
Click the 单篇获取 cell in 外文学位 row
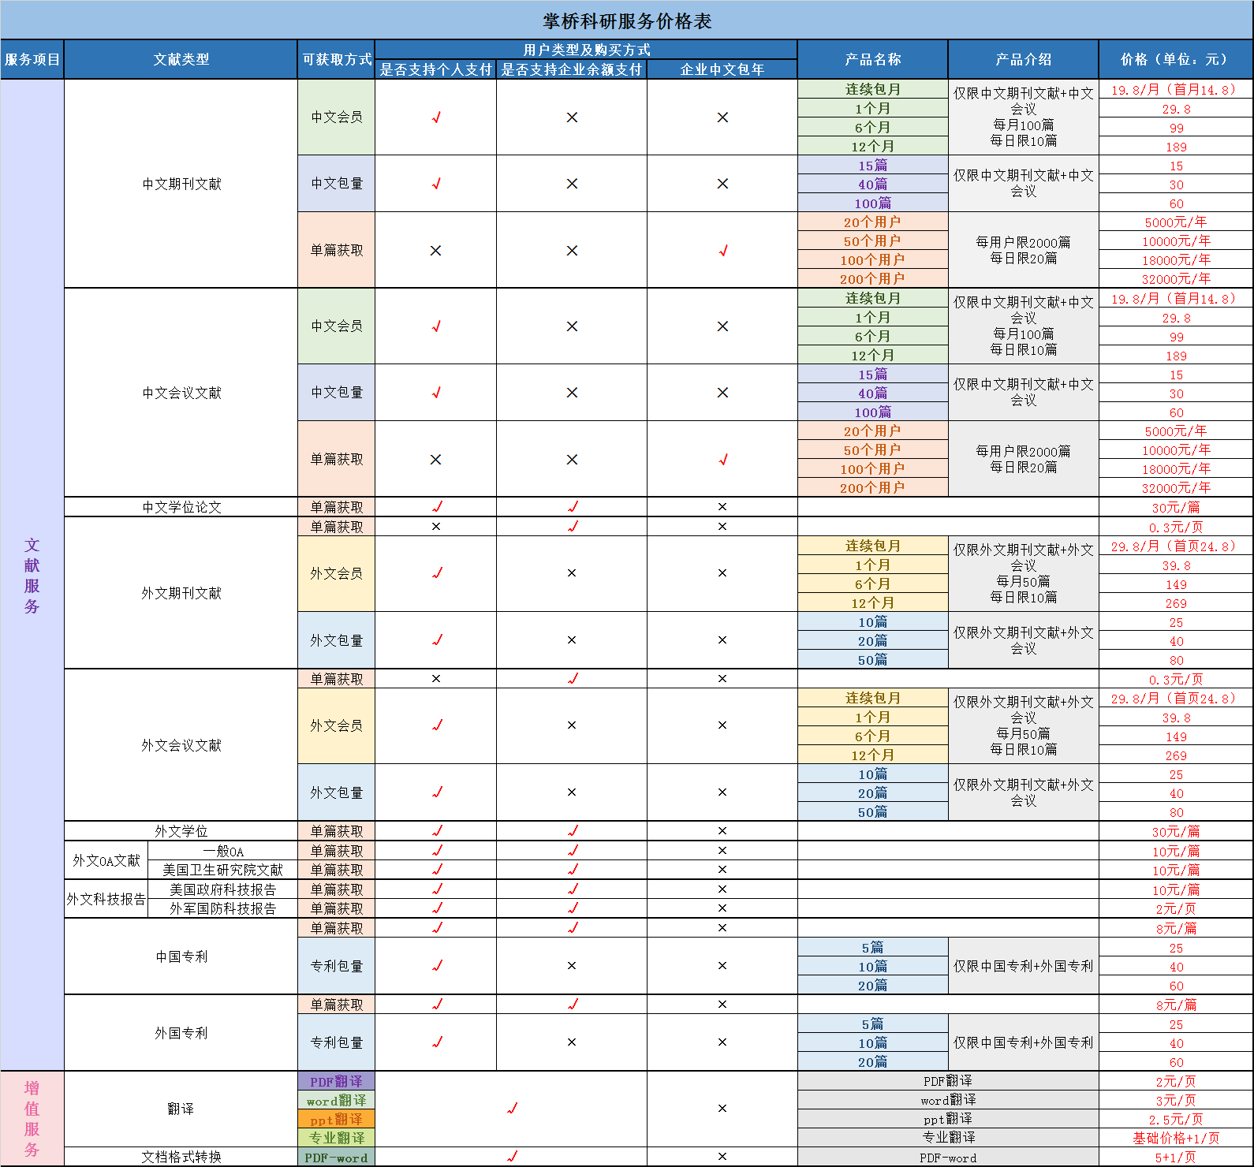pos(336,831)
